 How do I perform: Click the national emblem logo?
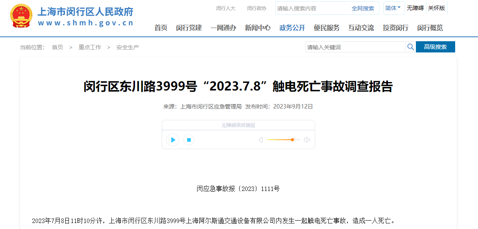[x=22, y=16]
